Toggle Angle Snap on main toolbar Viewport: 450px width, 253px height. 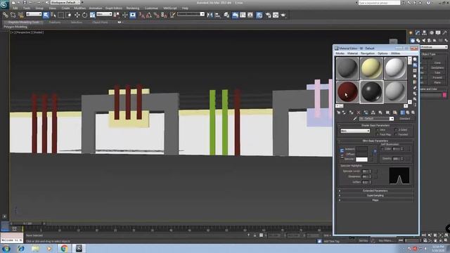pyautogui.click(x=148, y=15)
